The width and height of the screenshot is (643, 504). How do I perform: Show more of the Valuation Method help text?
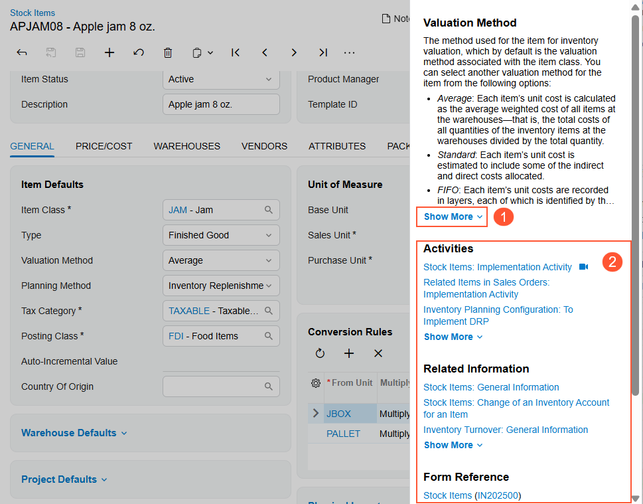click(453, 216)
